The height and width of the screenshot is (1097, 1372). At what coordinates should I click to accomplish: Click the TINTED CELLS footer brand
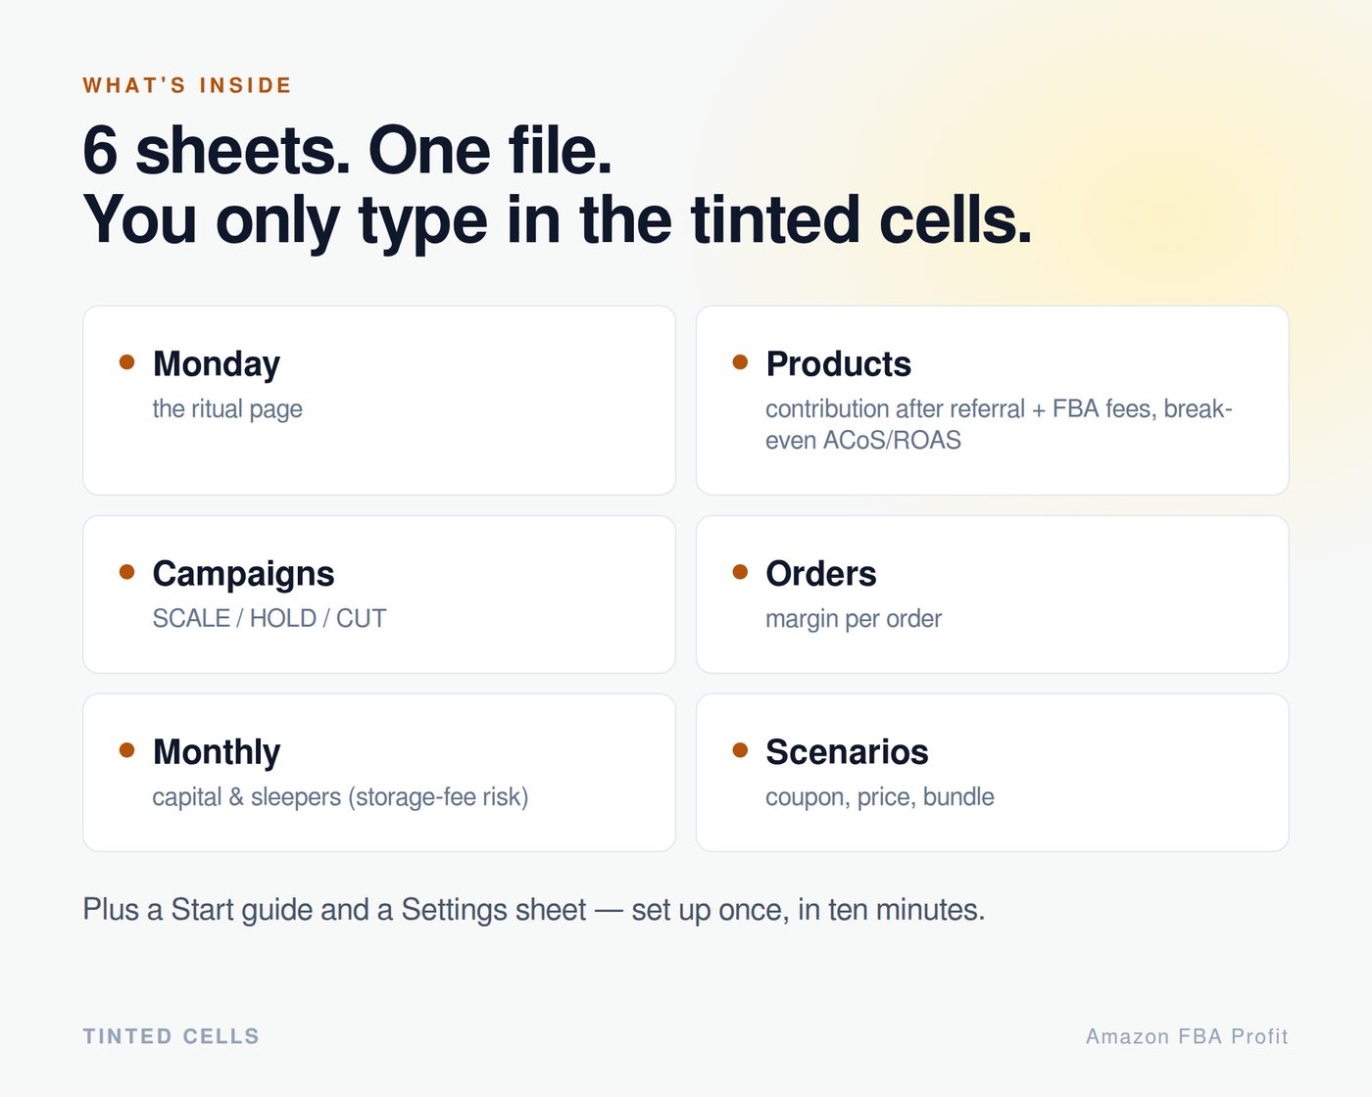click(x=171, y=1036)
